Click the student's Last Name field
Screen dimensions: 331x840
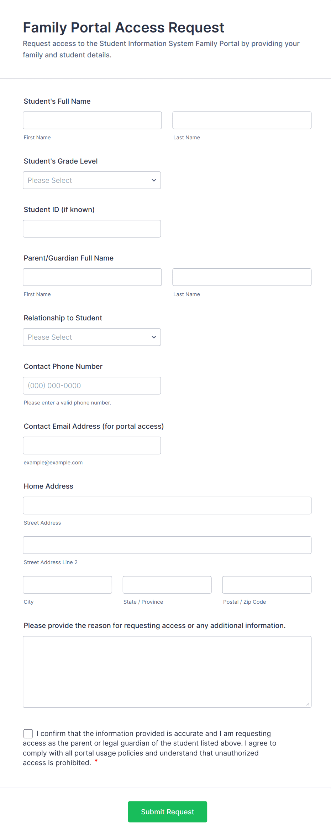point(242,120)
